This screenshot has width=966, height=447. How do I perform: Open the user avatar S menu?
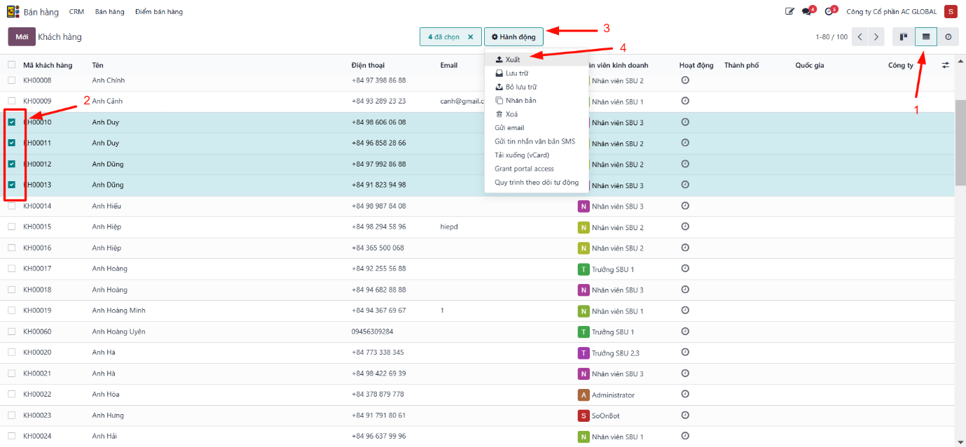951,11
